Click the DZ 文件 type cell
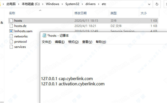This screenshot has height=103, width=167. 116,26
